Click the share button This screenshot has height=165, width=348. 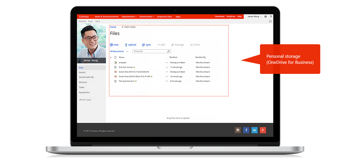point(195,45)
